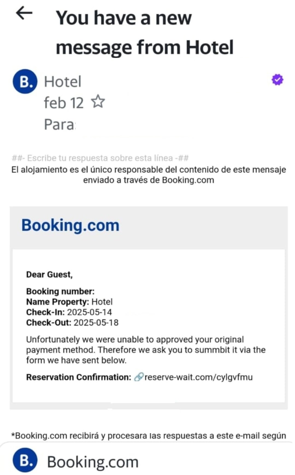295x475 pixels.
Task: Click the Booking.com recibirá footer note
Action: tap(149, 436)
